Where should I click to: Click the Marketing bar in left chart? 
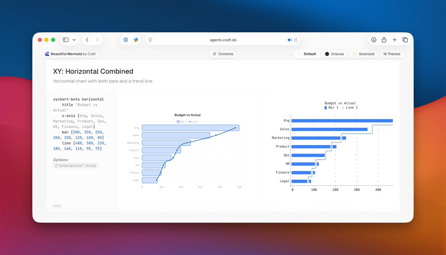point(166,143)
